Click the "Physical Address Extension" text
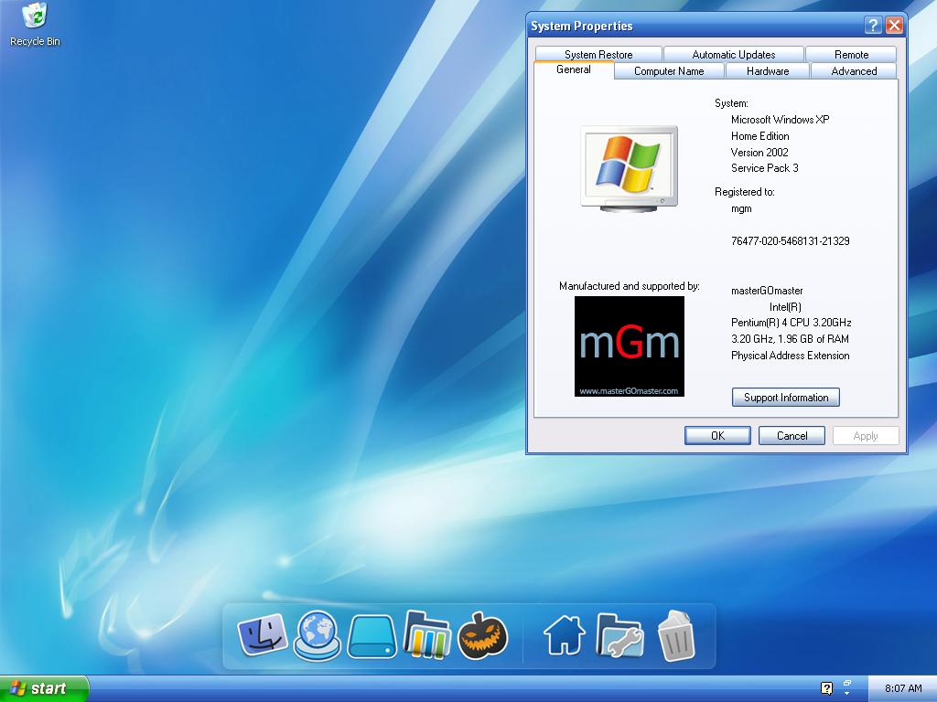937x702 pixels. tap(790, 356)
